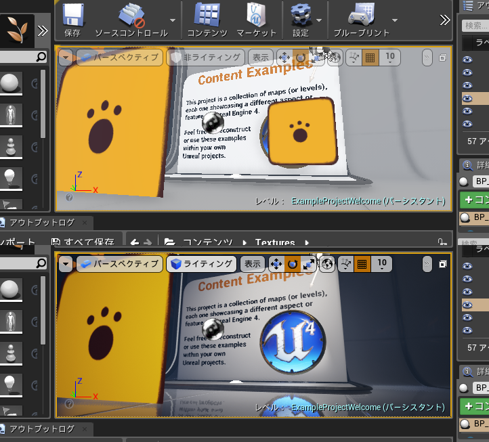This screenshot has height=442, width=489.
Task: Open the 設定 (Settings) gear icon
Action: (301, 14)
